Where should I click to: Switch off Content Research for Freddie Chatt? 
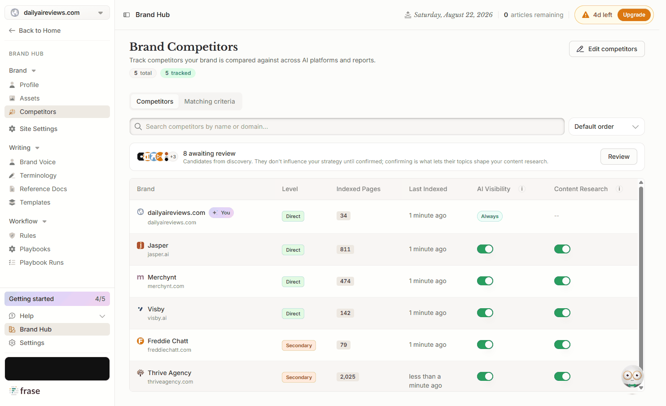click(x=562, y=345)
